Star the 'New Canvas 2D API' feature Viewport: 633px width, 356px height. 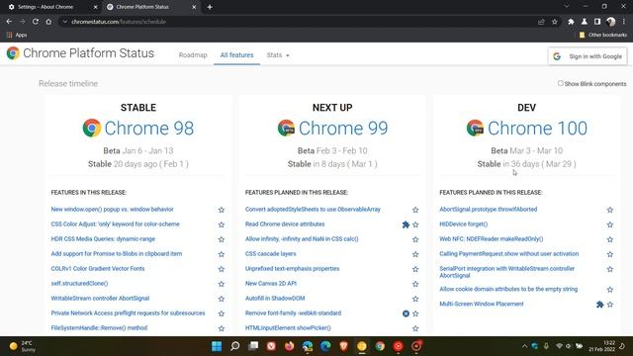[x=415, y=284]
